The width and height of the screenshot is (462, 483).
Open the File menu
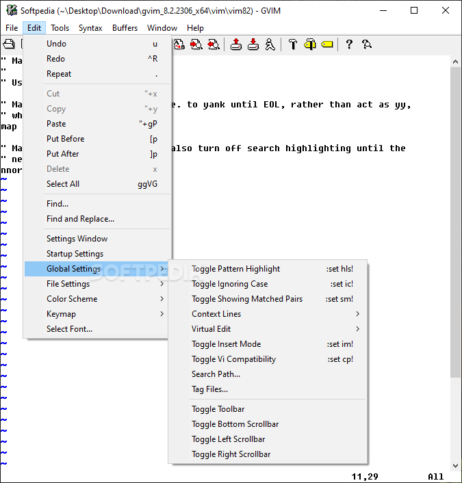point(12,28)
